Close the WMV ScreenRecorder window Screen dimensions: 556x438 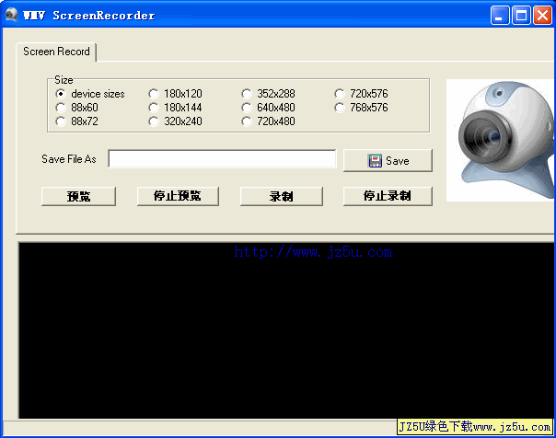click(542, 16)
